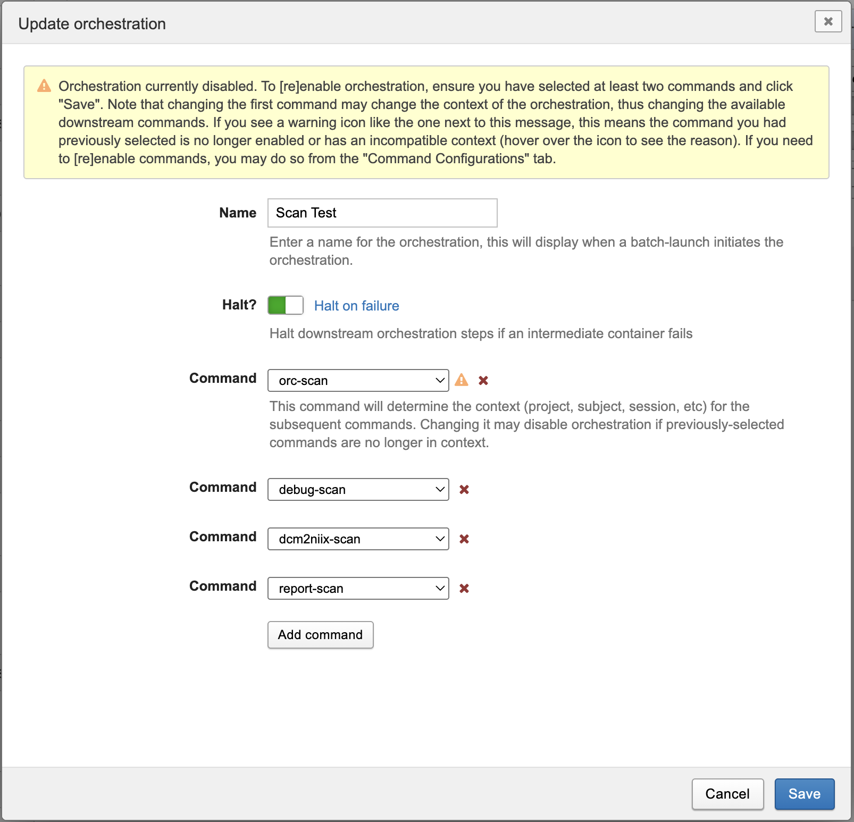Open the dcm2niix-scan command dropdown

358,539
